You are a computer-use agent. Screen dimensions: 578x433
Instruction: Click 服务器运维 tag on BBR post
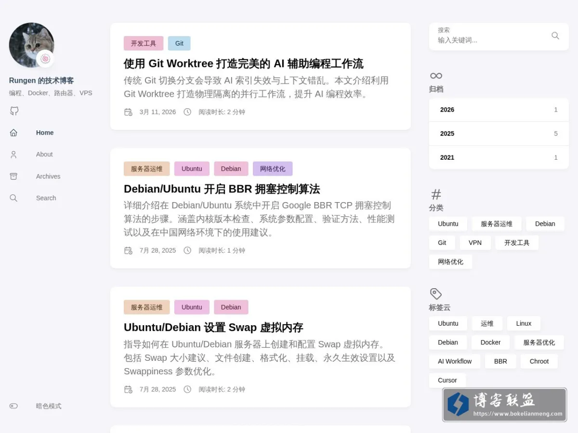pyautogui.click(x=147, y=169)
